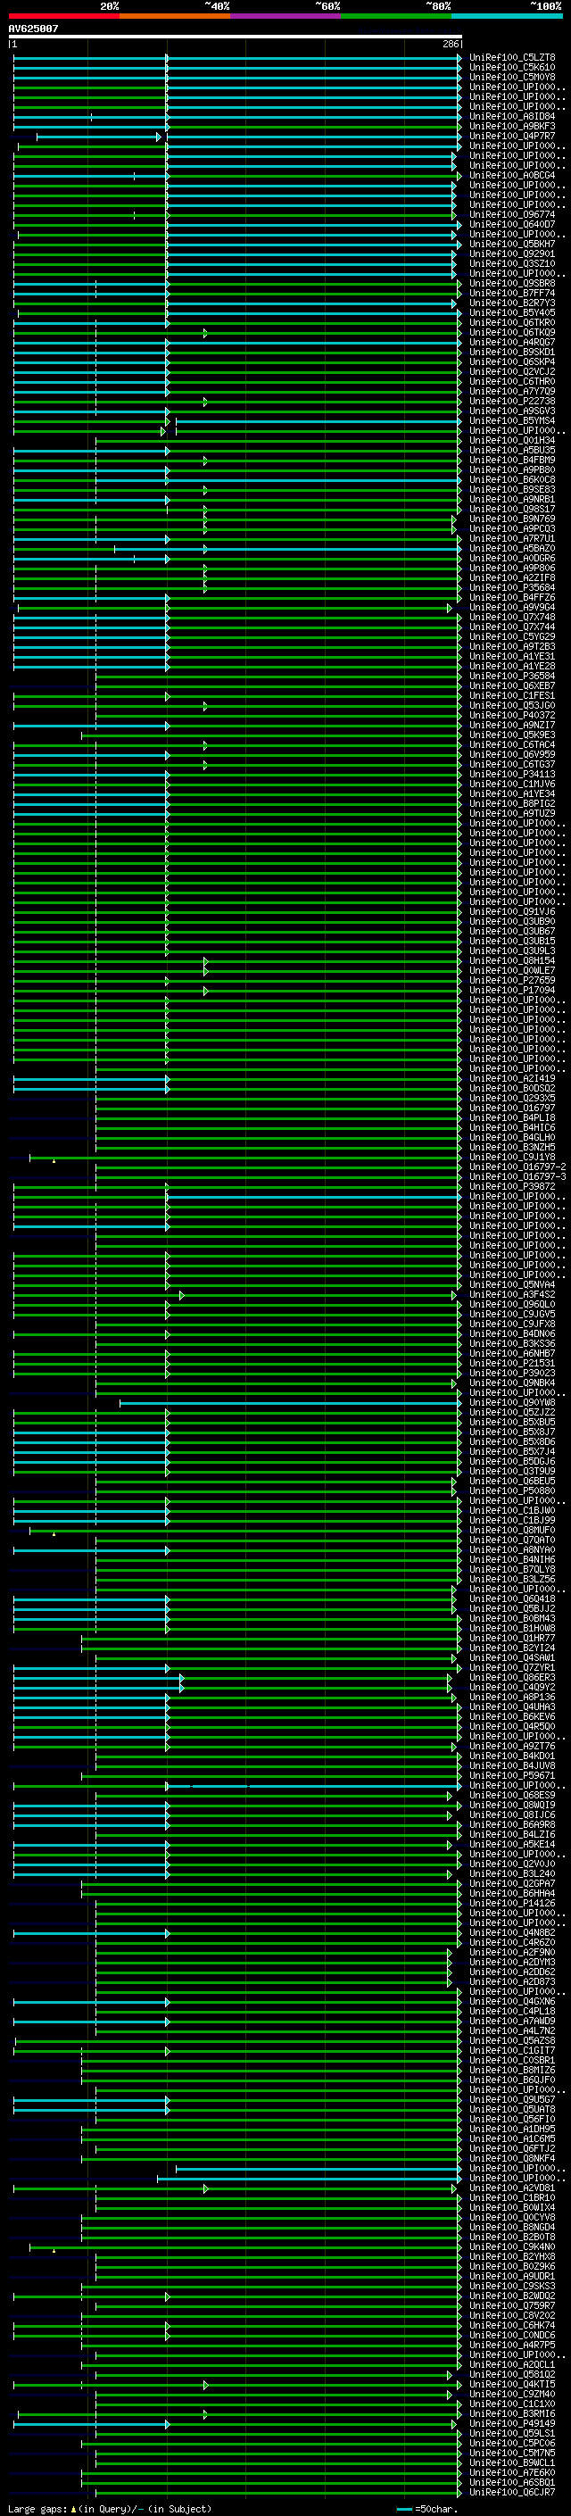Select hit UniRef100_A2VD81

512,2188
